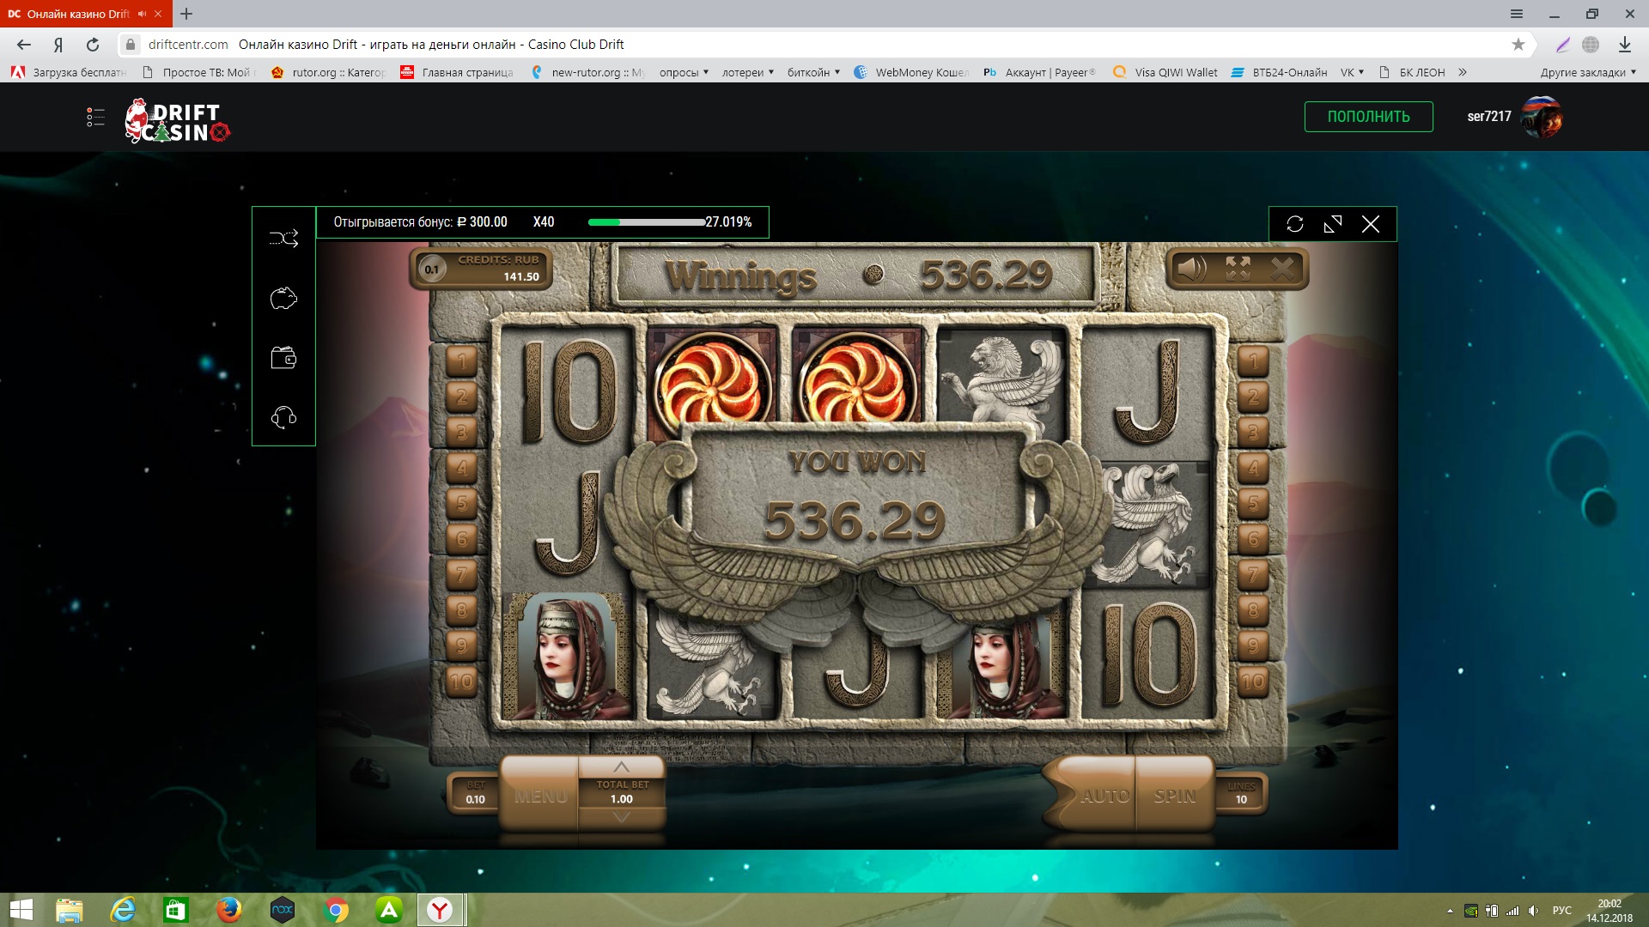Expand the лотереи bookmarks folder
The height and width of the screenshot is (927, 1649).
[747, 72]
